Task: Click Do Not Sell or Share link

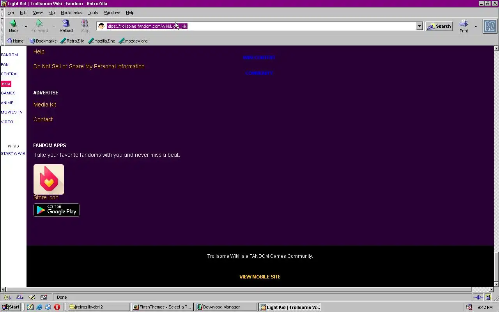Action: coord(89,66)
